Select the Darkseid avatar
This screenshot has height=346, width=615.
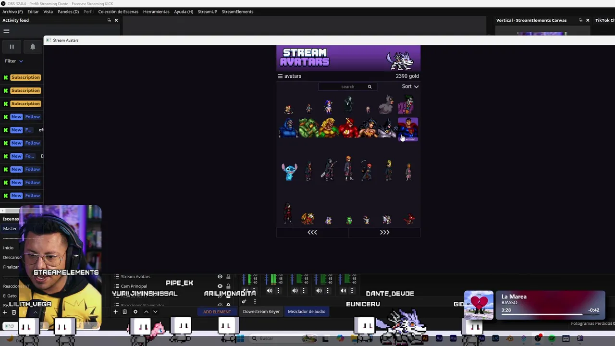pyautogui.click(x=288, y=129)
